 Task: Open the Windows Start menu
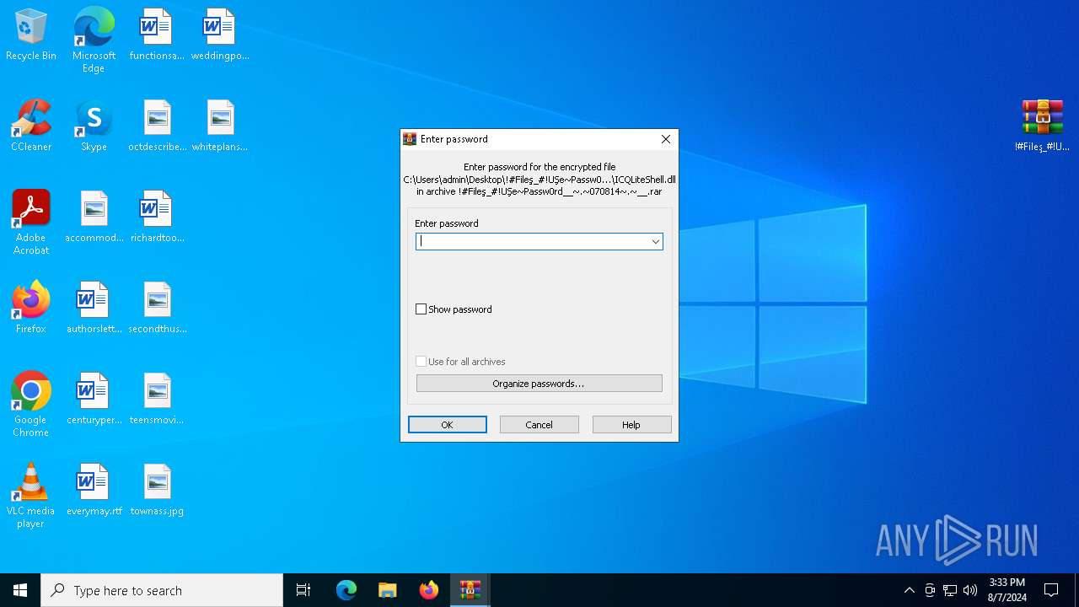(x=20, y=590)
